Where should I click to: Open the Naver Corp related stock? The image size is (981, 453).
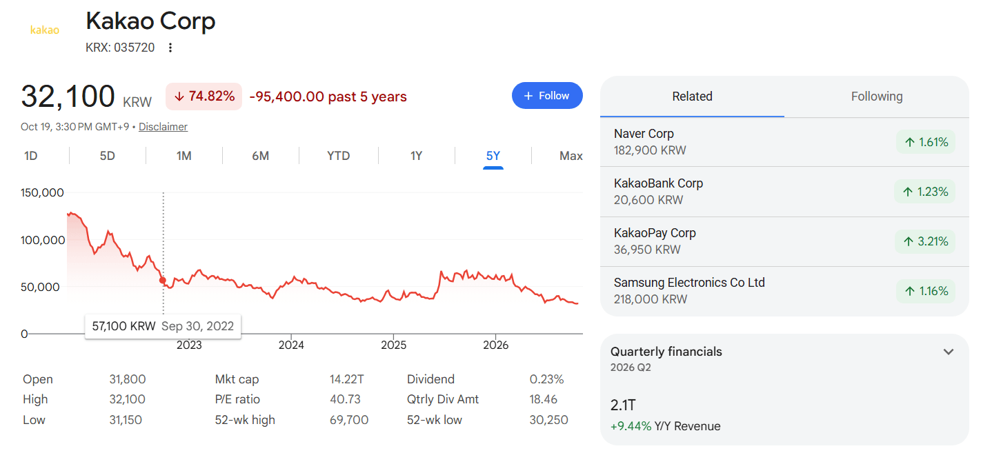click(x=784, y=142)
